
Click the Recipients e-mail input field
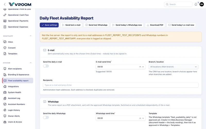121,85
